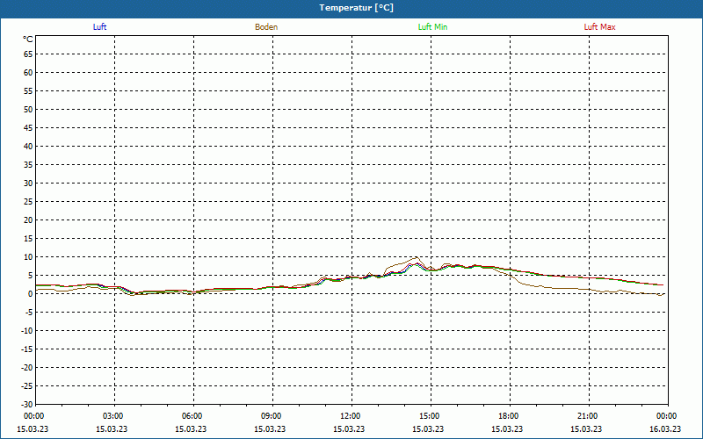Click the 12:00 time axis label
Viewport: 703px width, 439px height.
click(x=351, y=416)
